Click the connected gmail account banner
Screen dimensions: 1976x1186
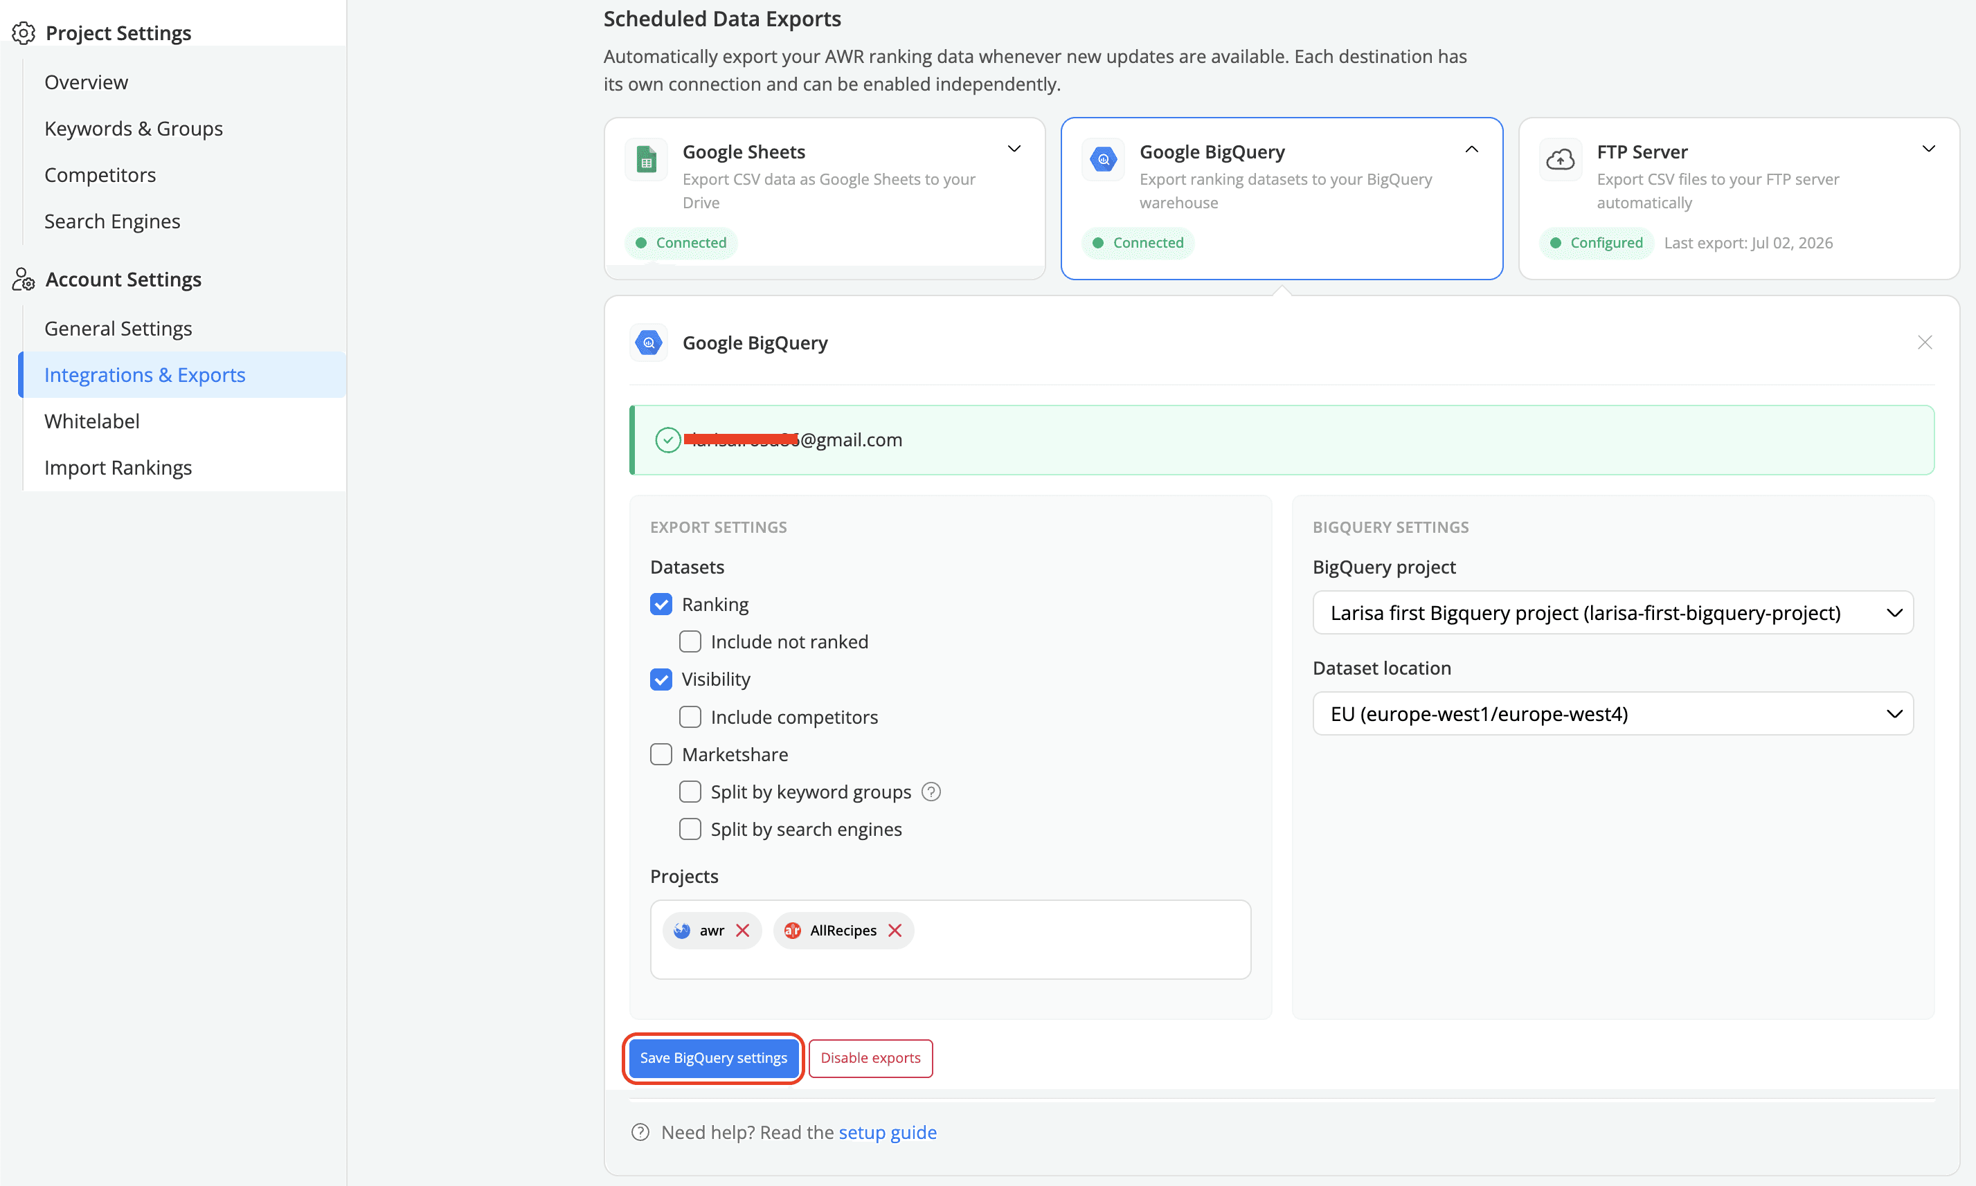pyautogui.click(x=1282, y=439)
